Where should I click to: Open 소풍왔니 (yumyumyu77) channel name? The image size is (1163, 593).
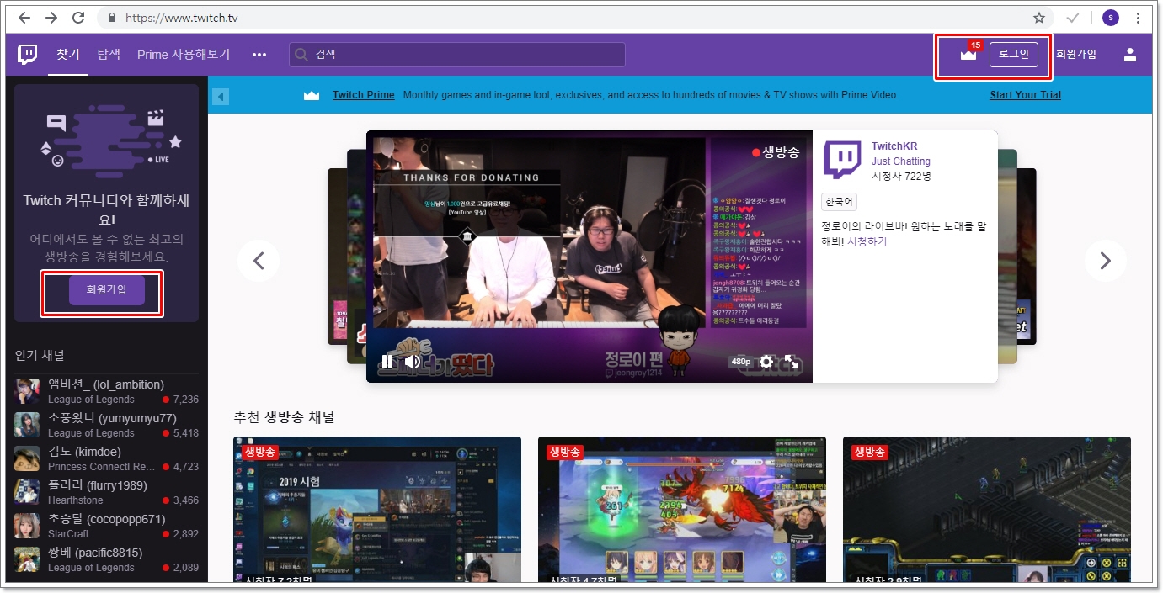(113, 418)
